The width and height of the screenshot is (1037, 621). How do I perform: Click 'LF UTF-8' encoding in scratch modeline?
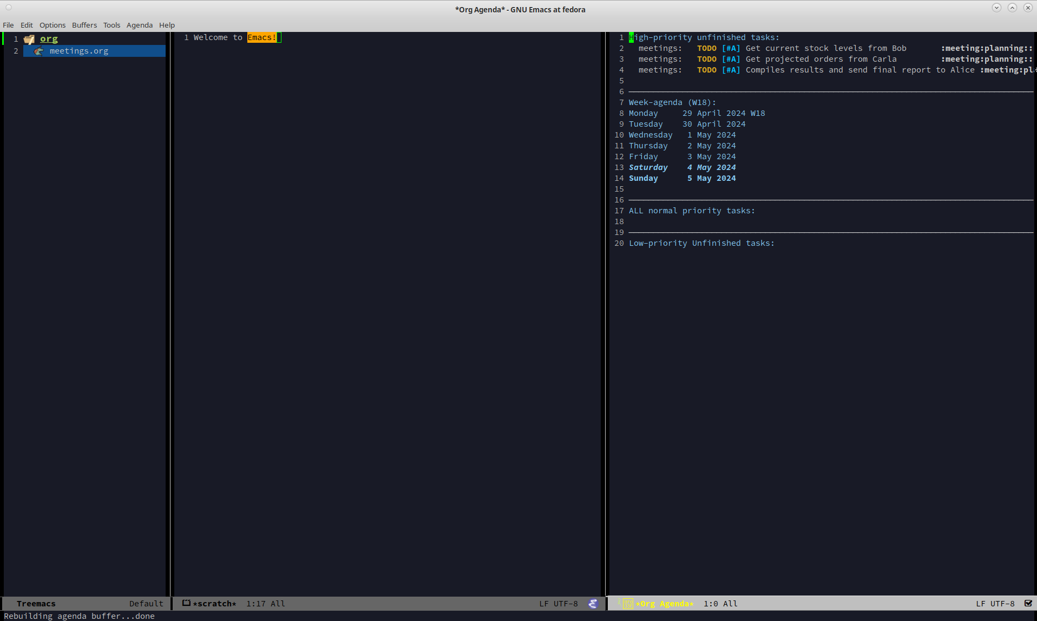[559, 604]
